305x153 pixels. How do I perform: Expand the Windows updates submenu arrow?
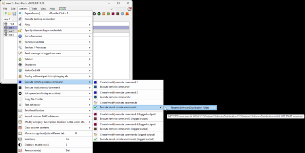[x=90, y=42]
